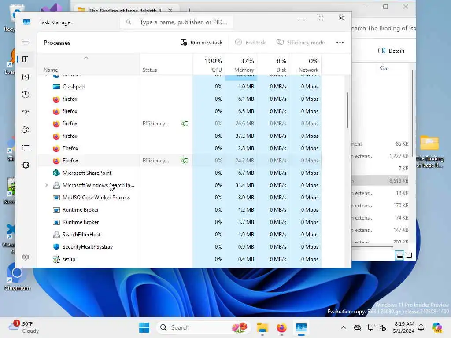Select Runtime Broker using 1.2 MB
Image resolution: width=451 pixels, height=338 pixels.
[x=180, y=210]
